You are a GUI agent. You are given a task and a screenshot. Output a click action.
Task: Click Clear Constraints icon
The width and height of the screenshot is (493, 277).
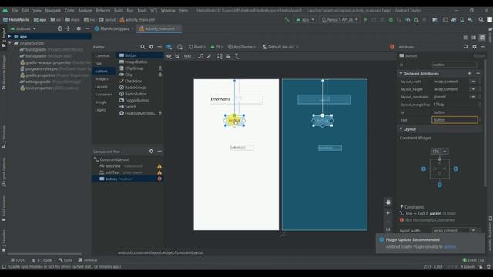[200, 56]
